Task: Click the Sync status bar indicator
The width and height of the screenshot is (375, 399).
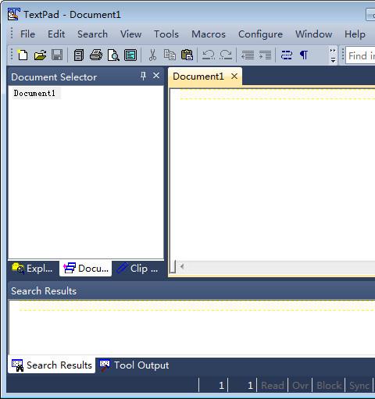Action: tap(359, 385)
